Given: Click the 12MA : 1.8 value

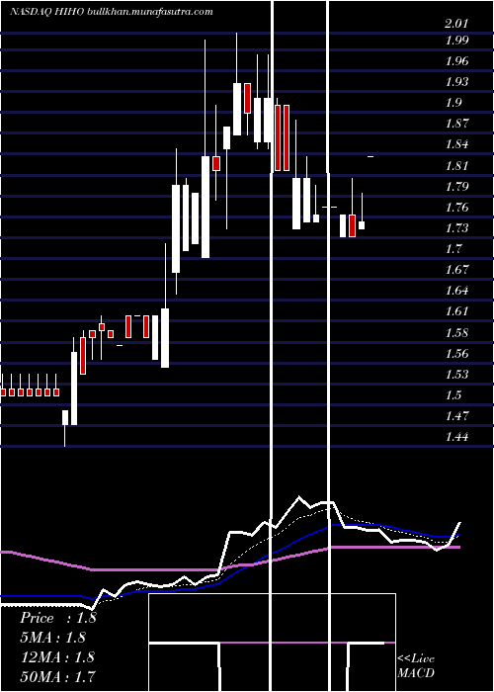Looking at the screenshot, I should [57, 656].
